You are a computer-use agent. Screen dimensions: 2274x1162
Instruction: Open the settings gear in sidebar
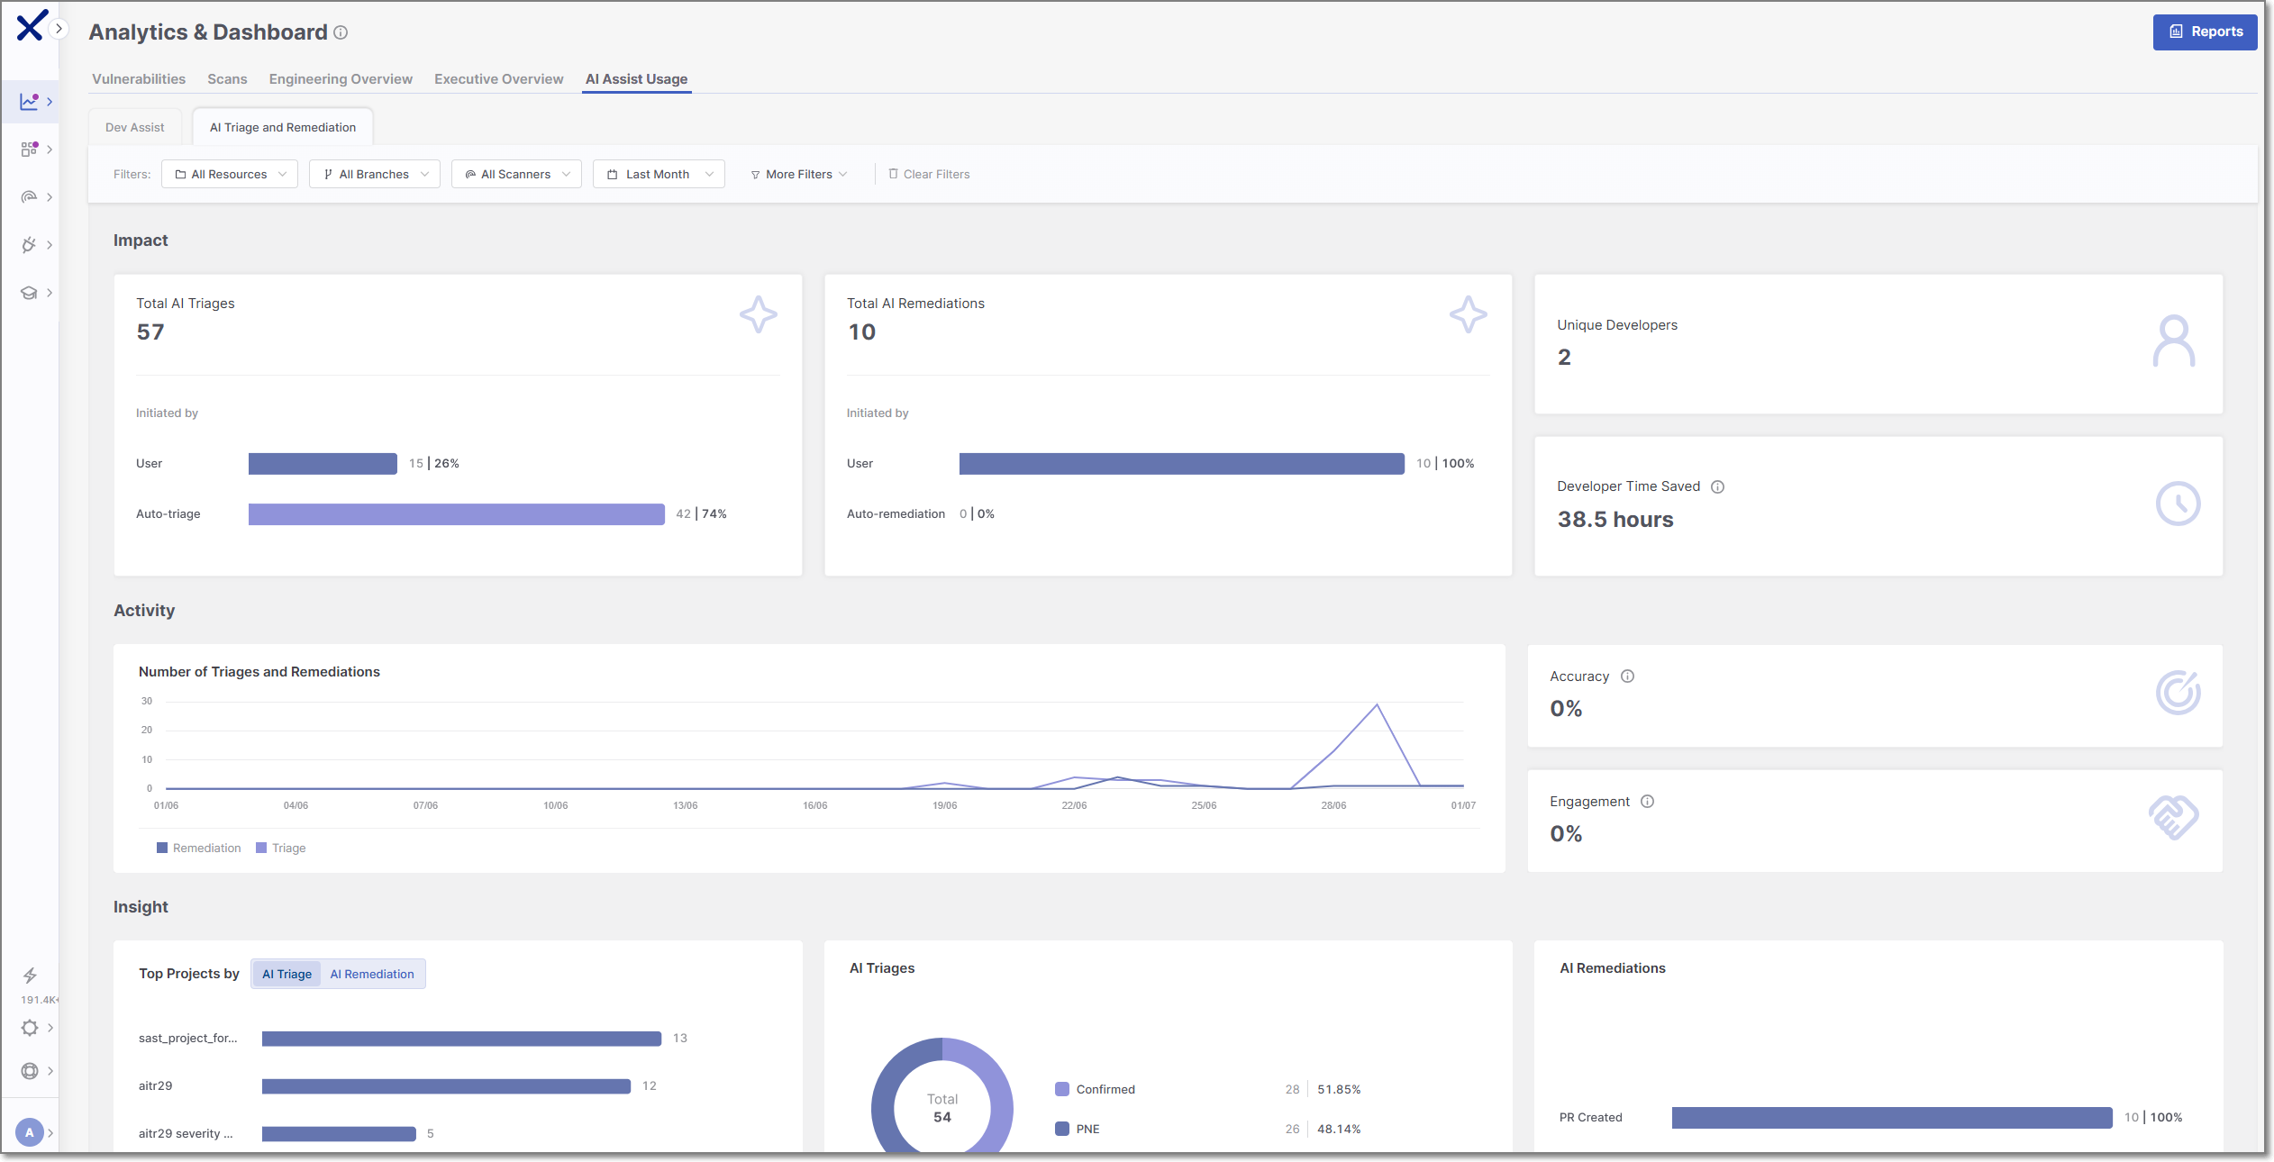(30, 1028)
